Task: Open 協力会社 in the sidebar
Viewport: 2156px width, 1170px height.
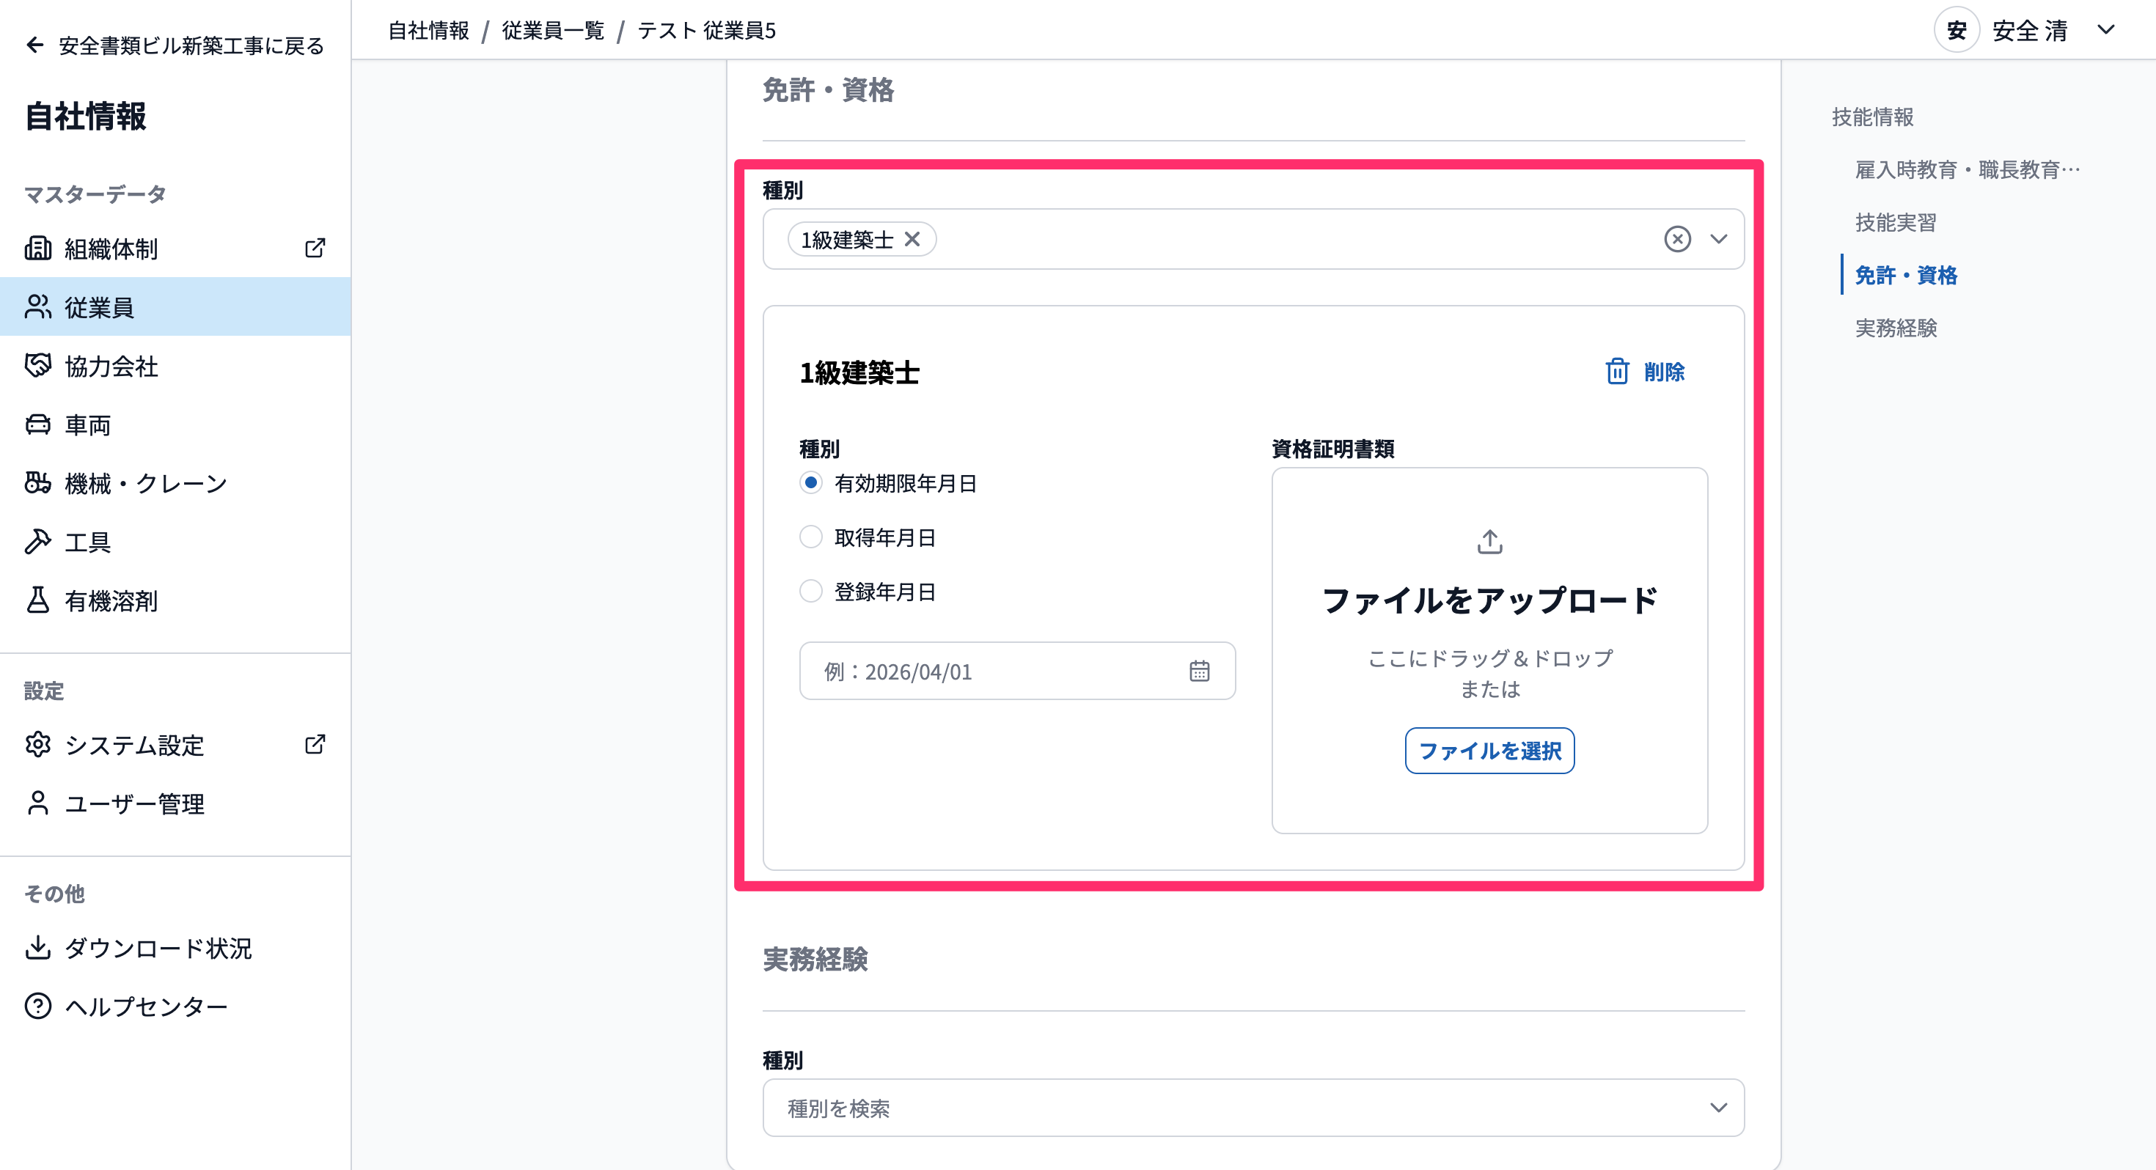Action: (x=175, y=366)
